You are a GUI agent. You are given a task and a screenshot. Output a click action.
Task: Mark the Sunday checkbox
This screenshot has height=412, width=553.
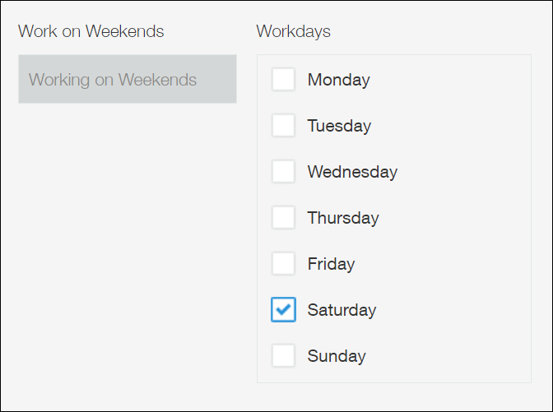click(283, 356)
